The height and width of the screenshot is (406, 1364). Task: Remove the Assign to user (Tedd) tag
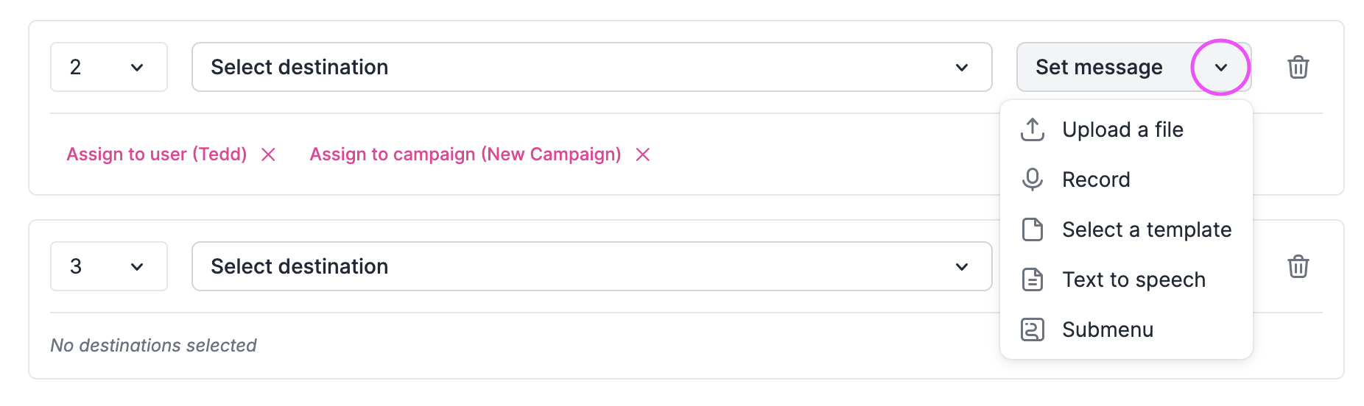click(x=269, y=154)
